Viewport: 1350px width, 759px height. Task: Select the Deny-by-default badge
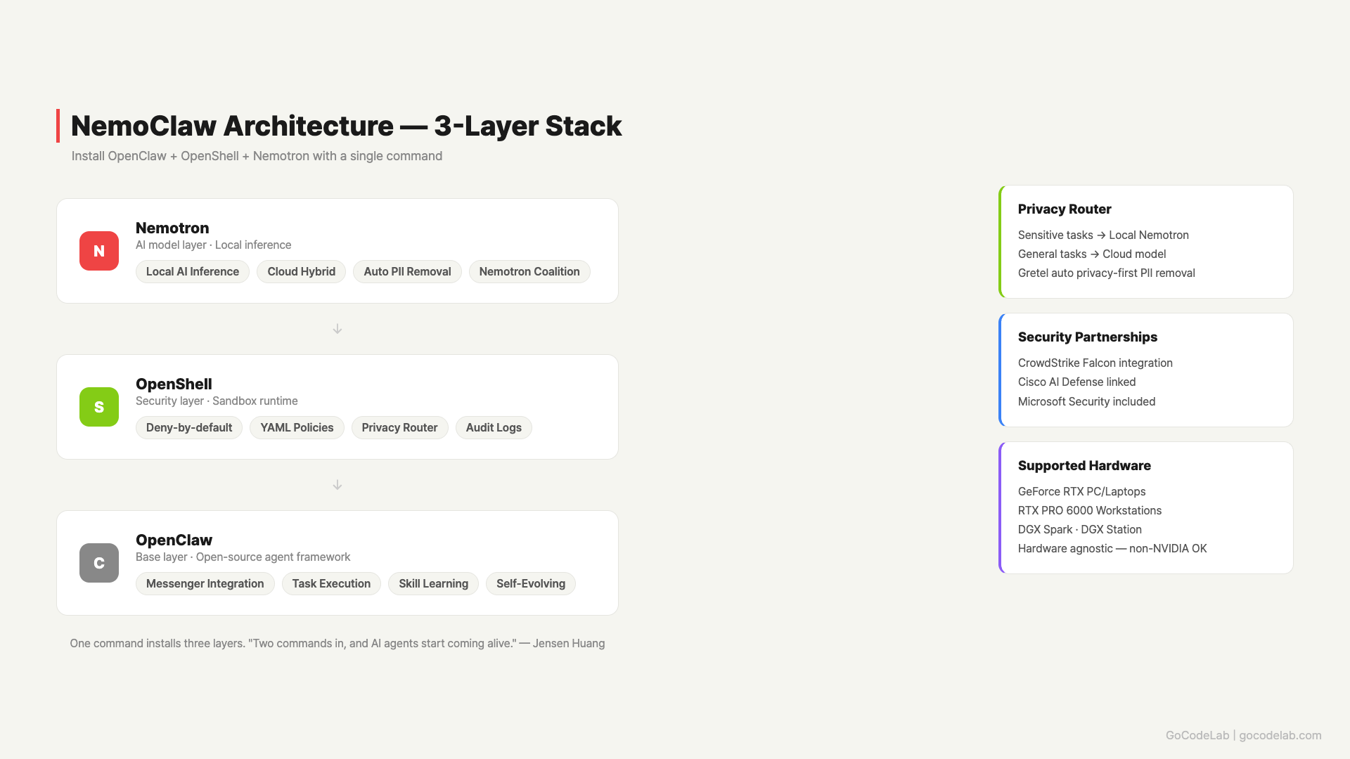[188, 427]
